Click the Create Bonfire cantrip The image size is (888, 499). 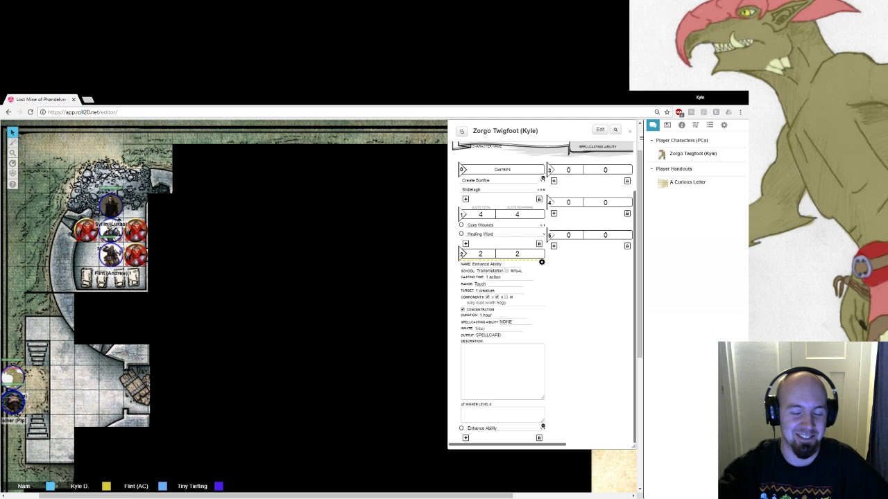click(476, 180)
